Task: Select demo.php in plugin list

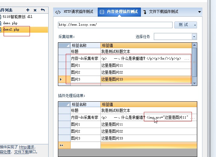Action: tap(10, 23)
